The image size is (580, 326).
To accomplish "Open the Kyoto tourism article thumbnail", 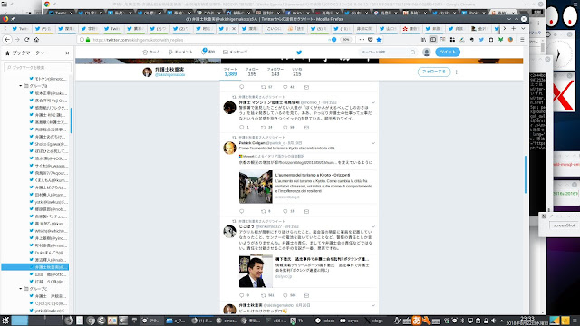I will coord(256,187).
